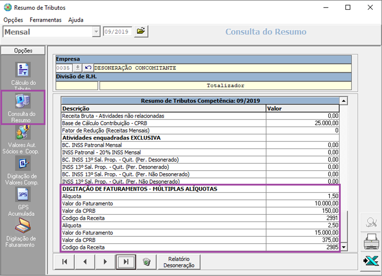This screenshot has height=276, width=382.
Task: Go to next record
Action: 105,262
